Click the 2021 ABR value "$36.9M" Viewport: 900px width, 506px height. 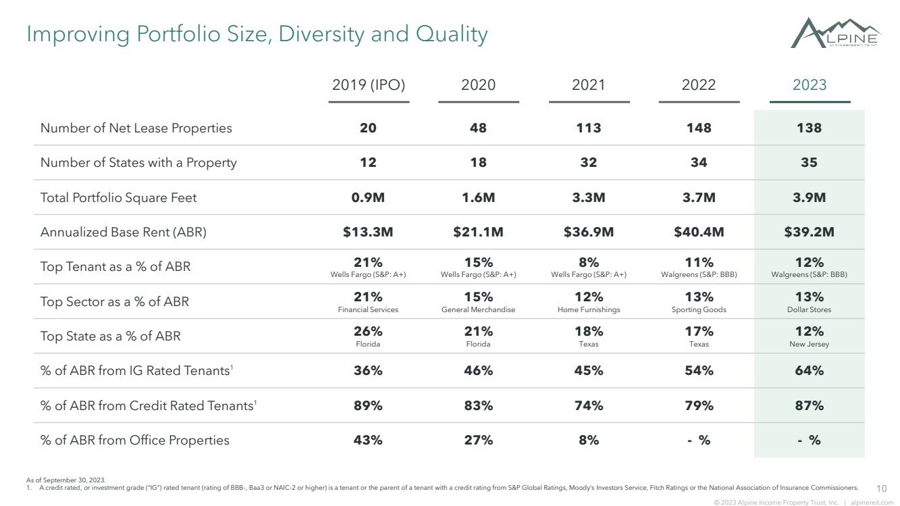coord(589,232)
